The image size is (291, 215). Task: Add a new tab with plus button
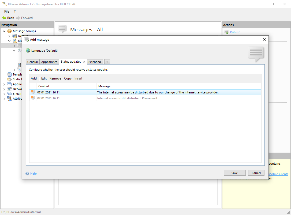(x=107, y=62)
